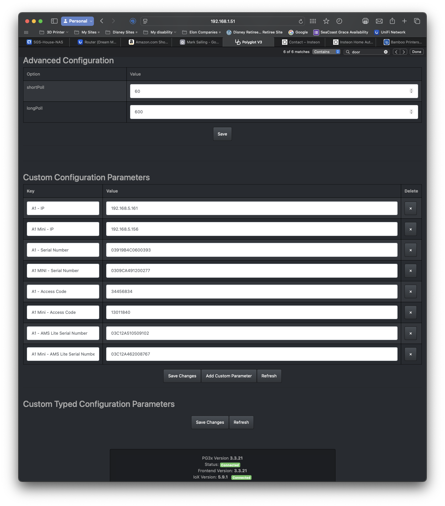Expand the My Sites bookmarks folder
445x506 pixels.
coord(87,32)
